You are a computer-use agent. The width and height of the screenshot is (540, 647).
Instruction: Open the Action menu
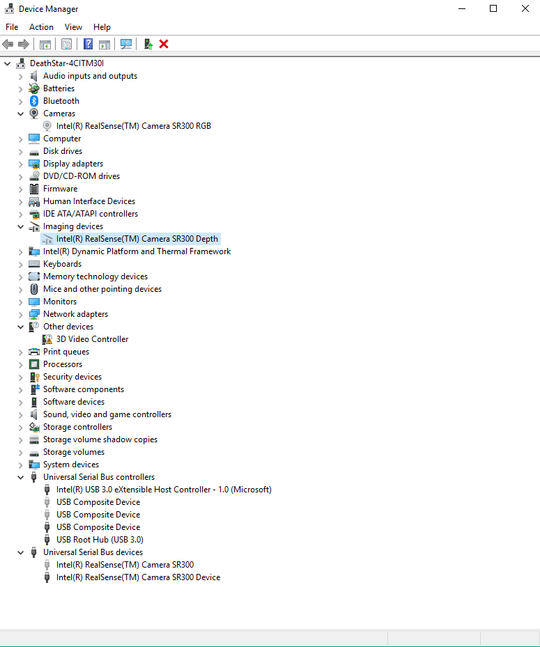41,27
